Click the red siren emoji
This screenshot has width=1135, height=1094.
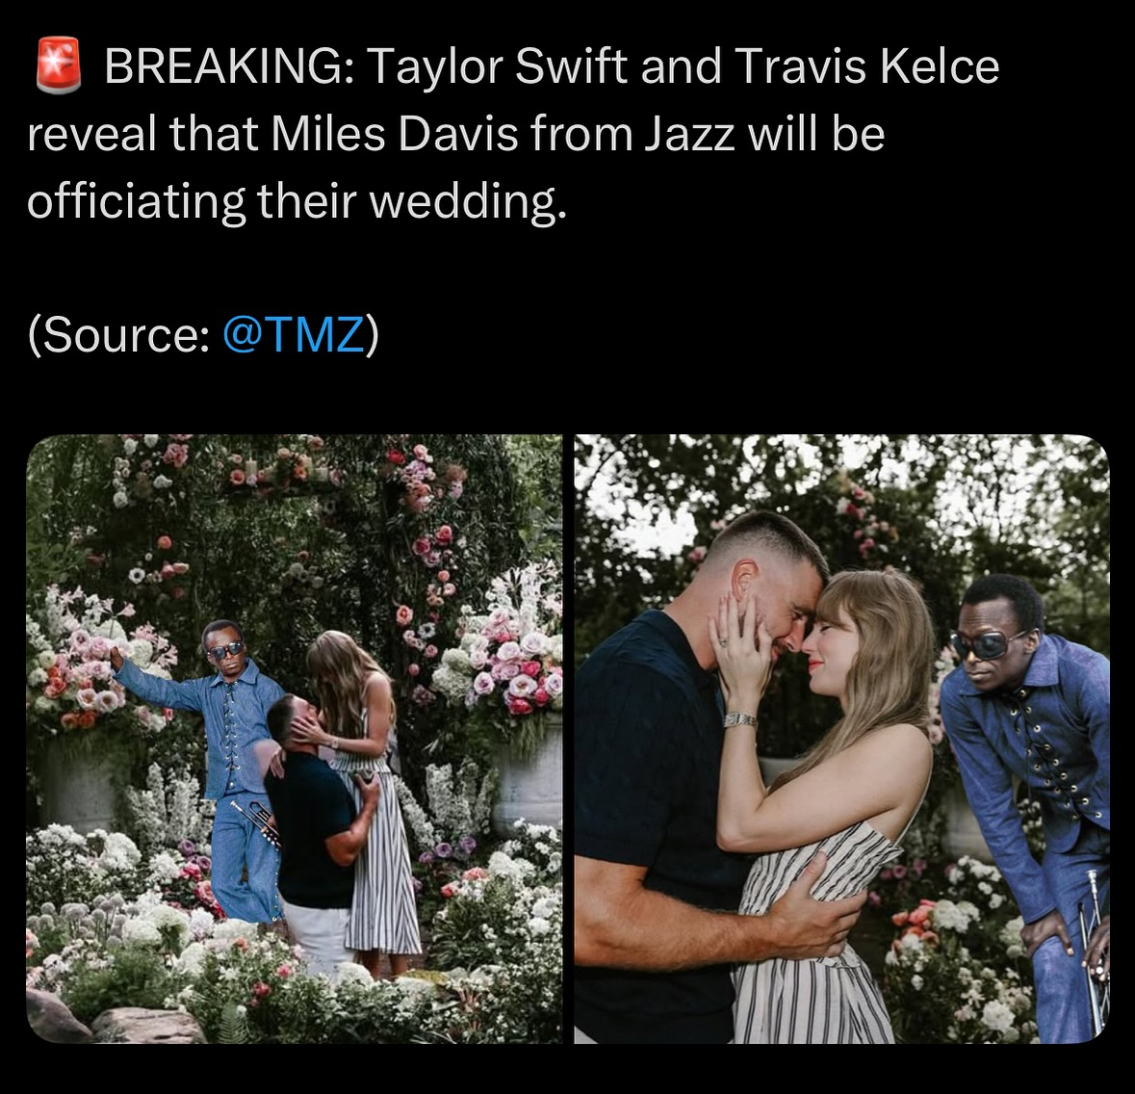(x=59, y=66)
